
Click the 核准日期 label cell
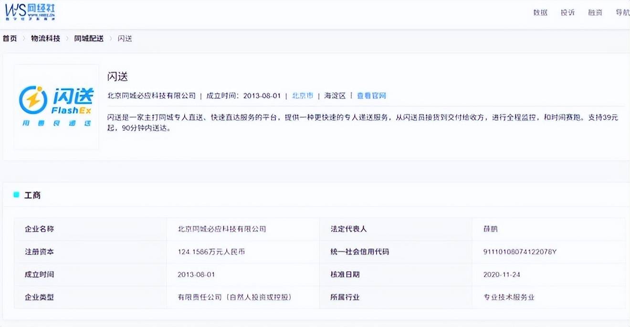coord(396,275)
